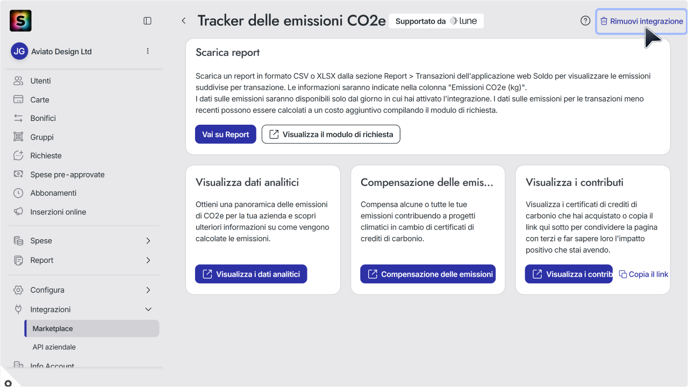The image size is (688, 387).
Task: Click the Copia il link link
Action: (x=644, y=274)
